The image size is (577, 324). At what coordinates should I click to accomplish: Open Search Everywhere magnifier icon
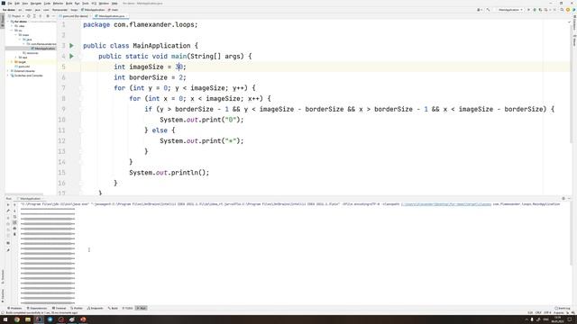click(x=562, y=10)
